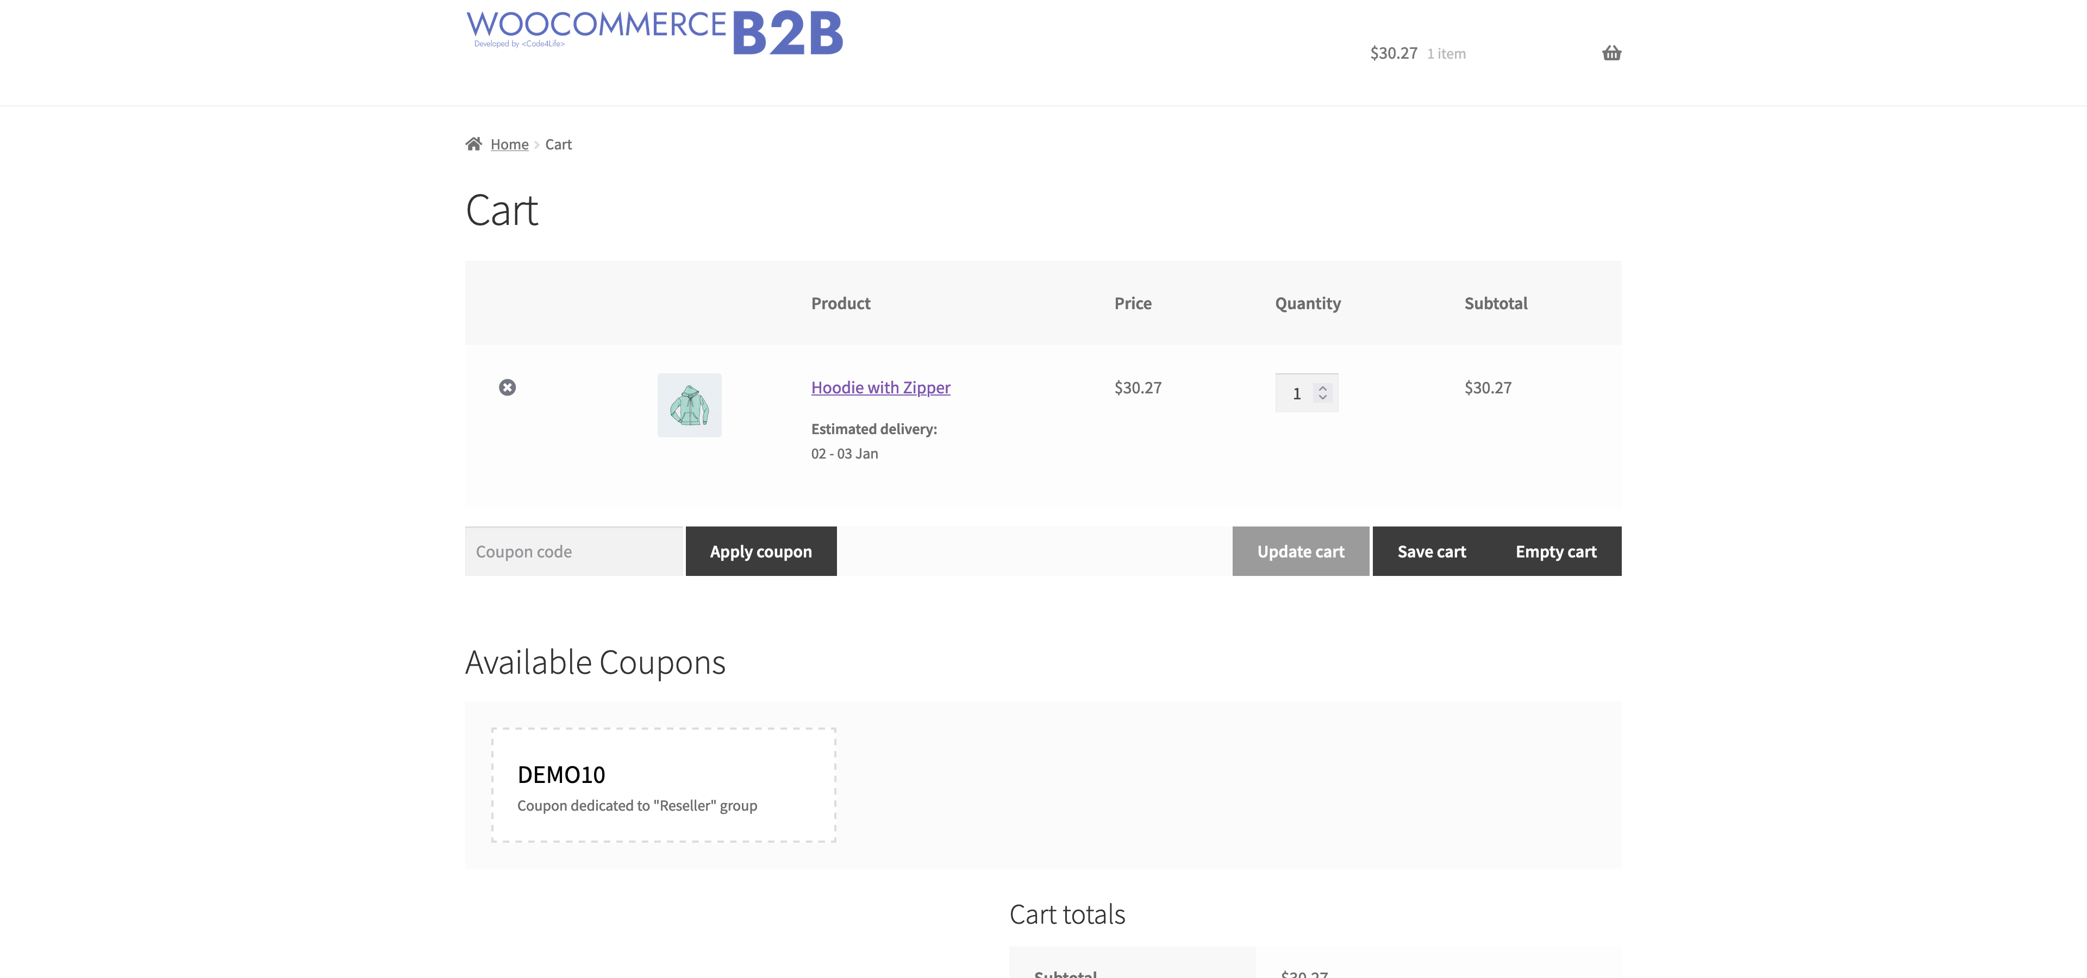
Task: Click the home icon in breadcrumb
Action: (474, 144)
